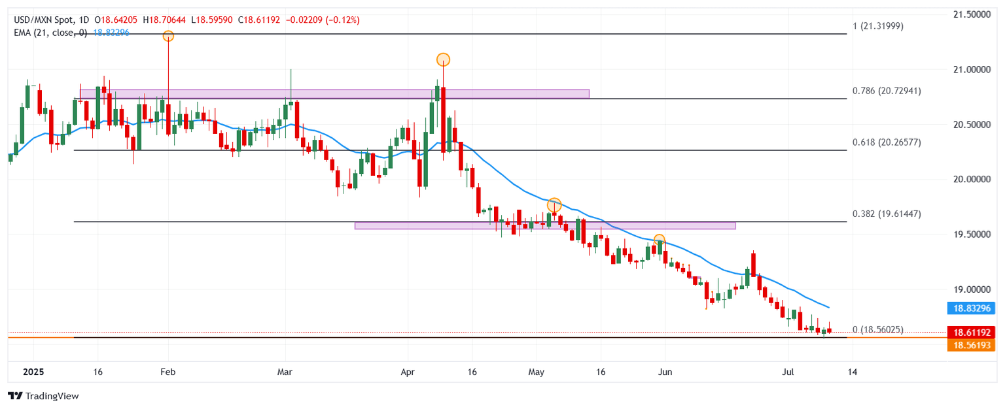Select the upper purple zone near 0.786
The image size is (1005, 409).
point(334,93)
